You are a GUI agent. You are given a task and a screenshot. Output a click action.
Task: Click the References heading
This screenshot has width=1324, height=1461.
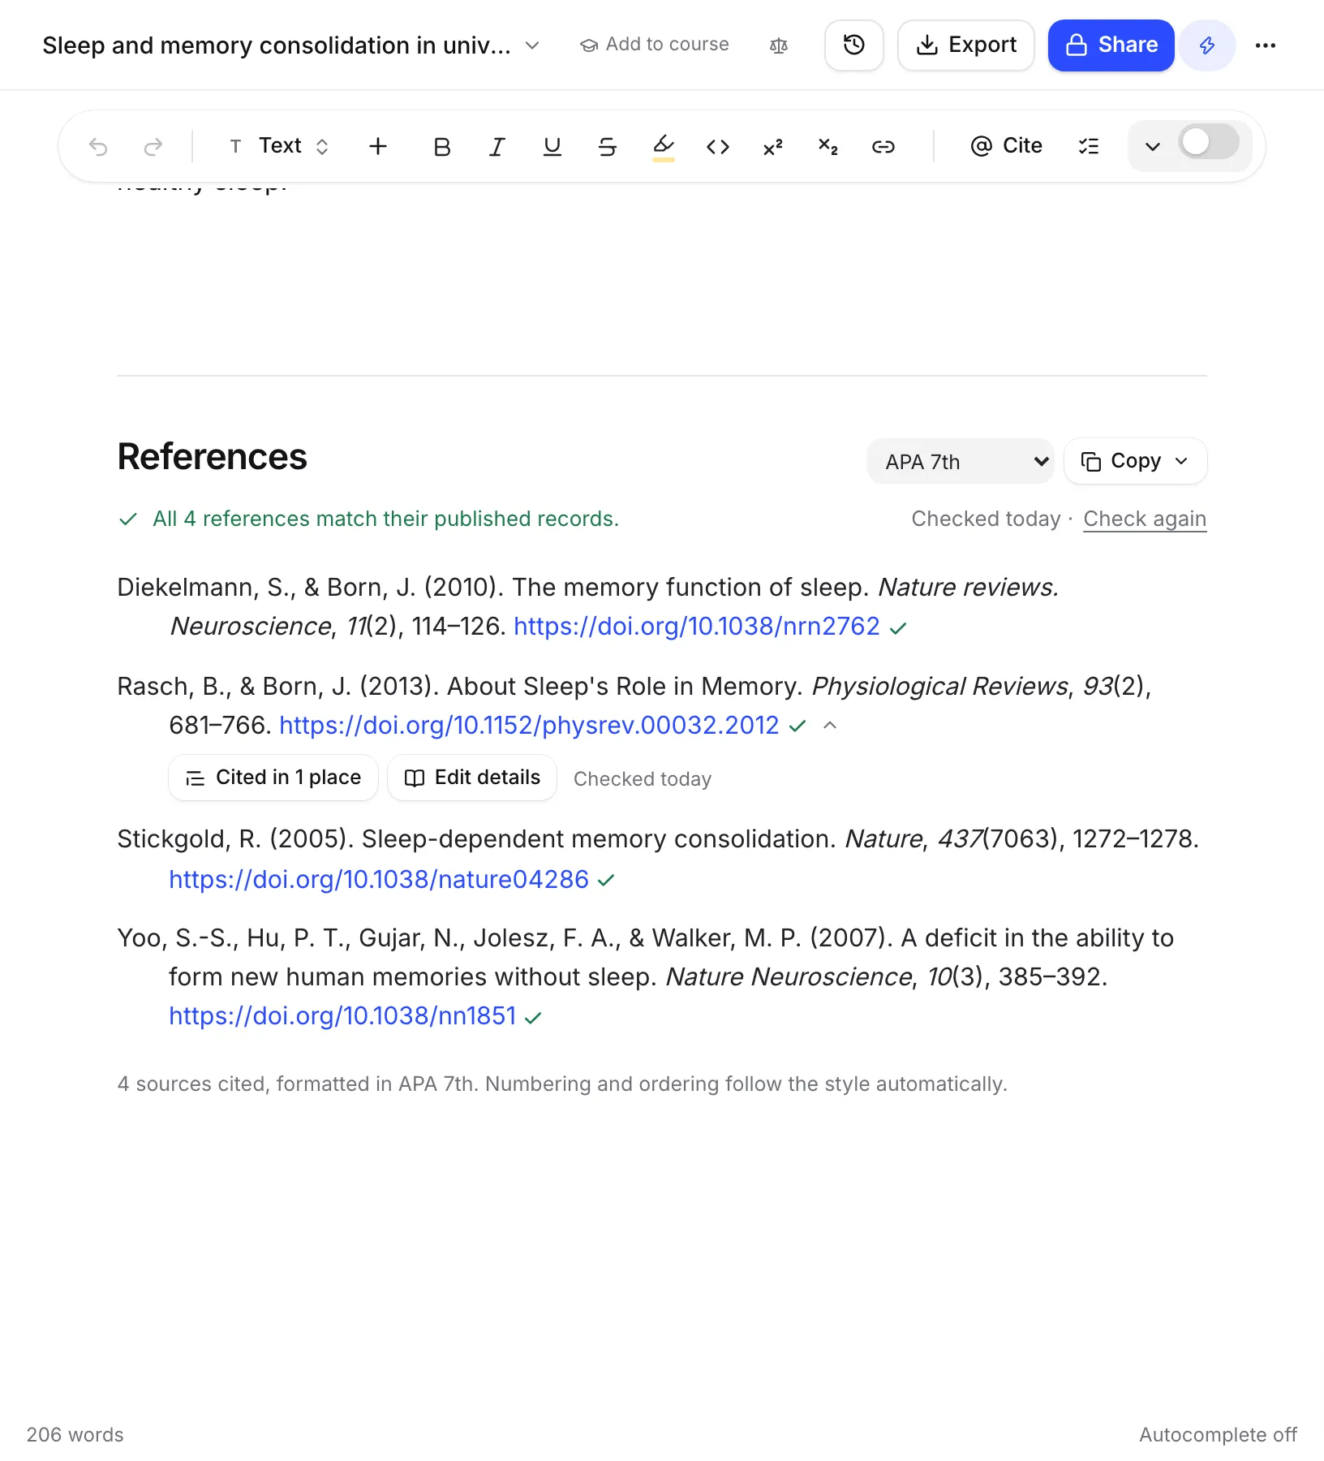(x=213, y=457)
